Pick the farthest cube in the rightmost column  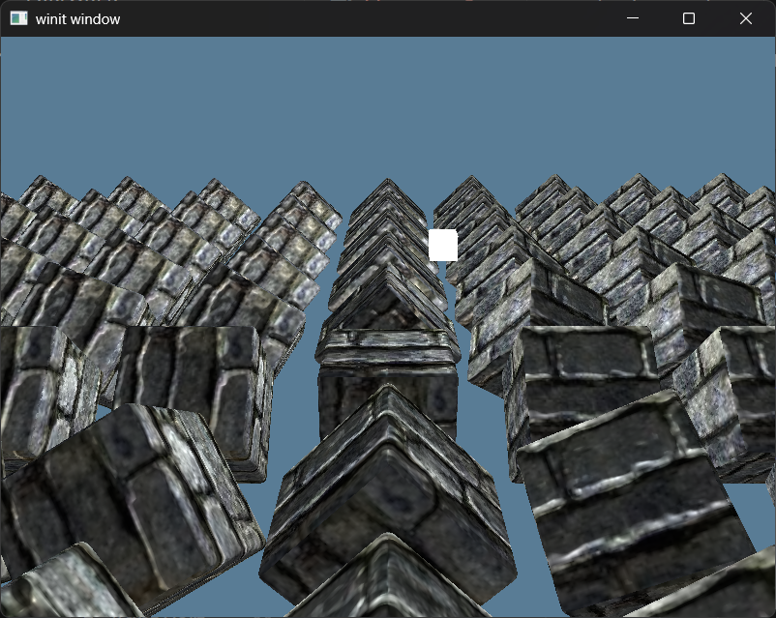point(721,189)
